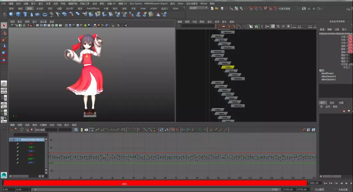Click the go to end playback button
Image resolution: width=353 pixels, height=192 pixels.
[351, 183]
